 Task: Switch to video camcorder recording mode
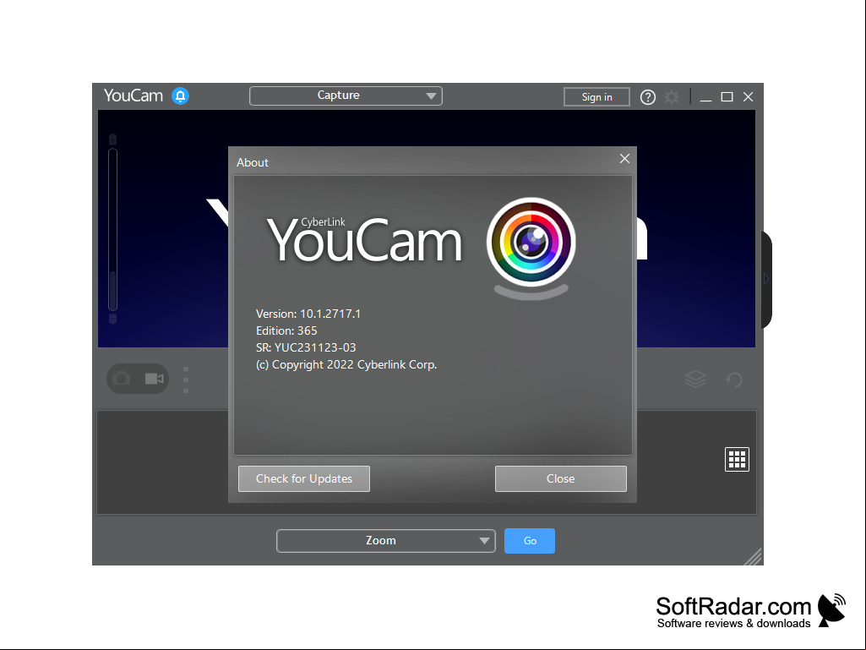click(x=154, y=379)
